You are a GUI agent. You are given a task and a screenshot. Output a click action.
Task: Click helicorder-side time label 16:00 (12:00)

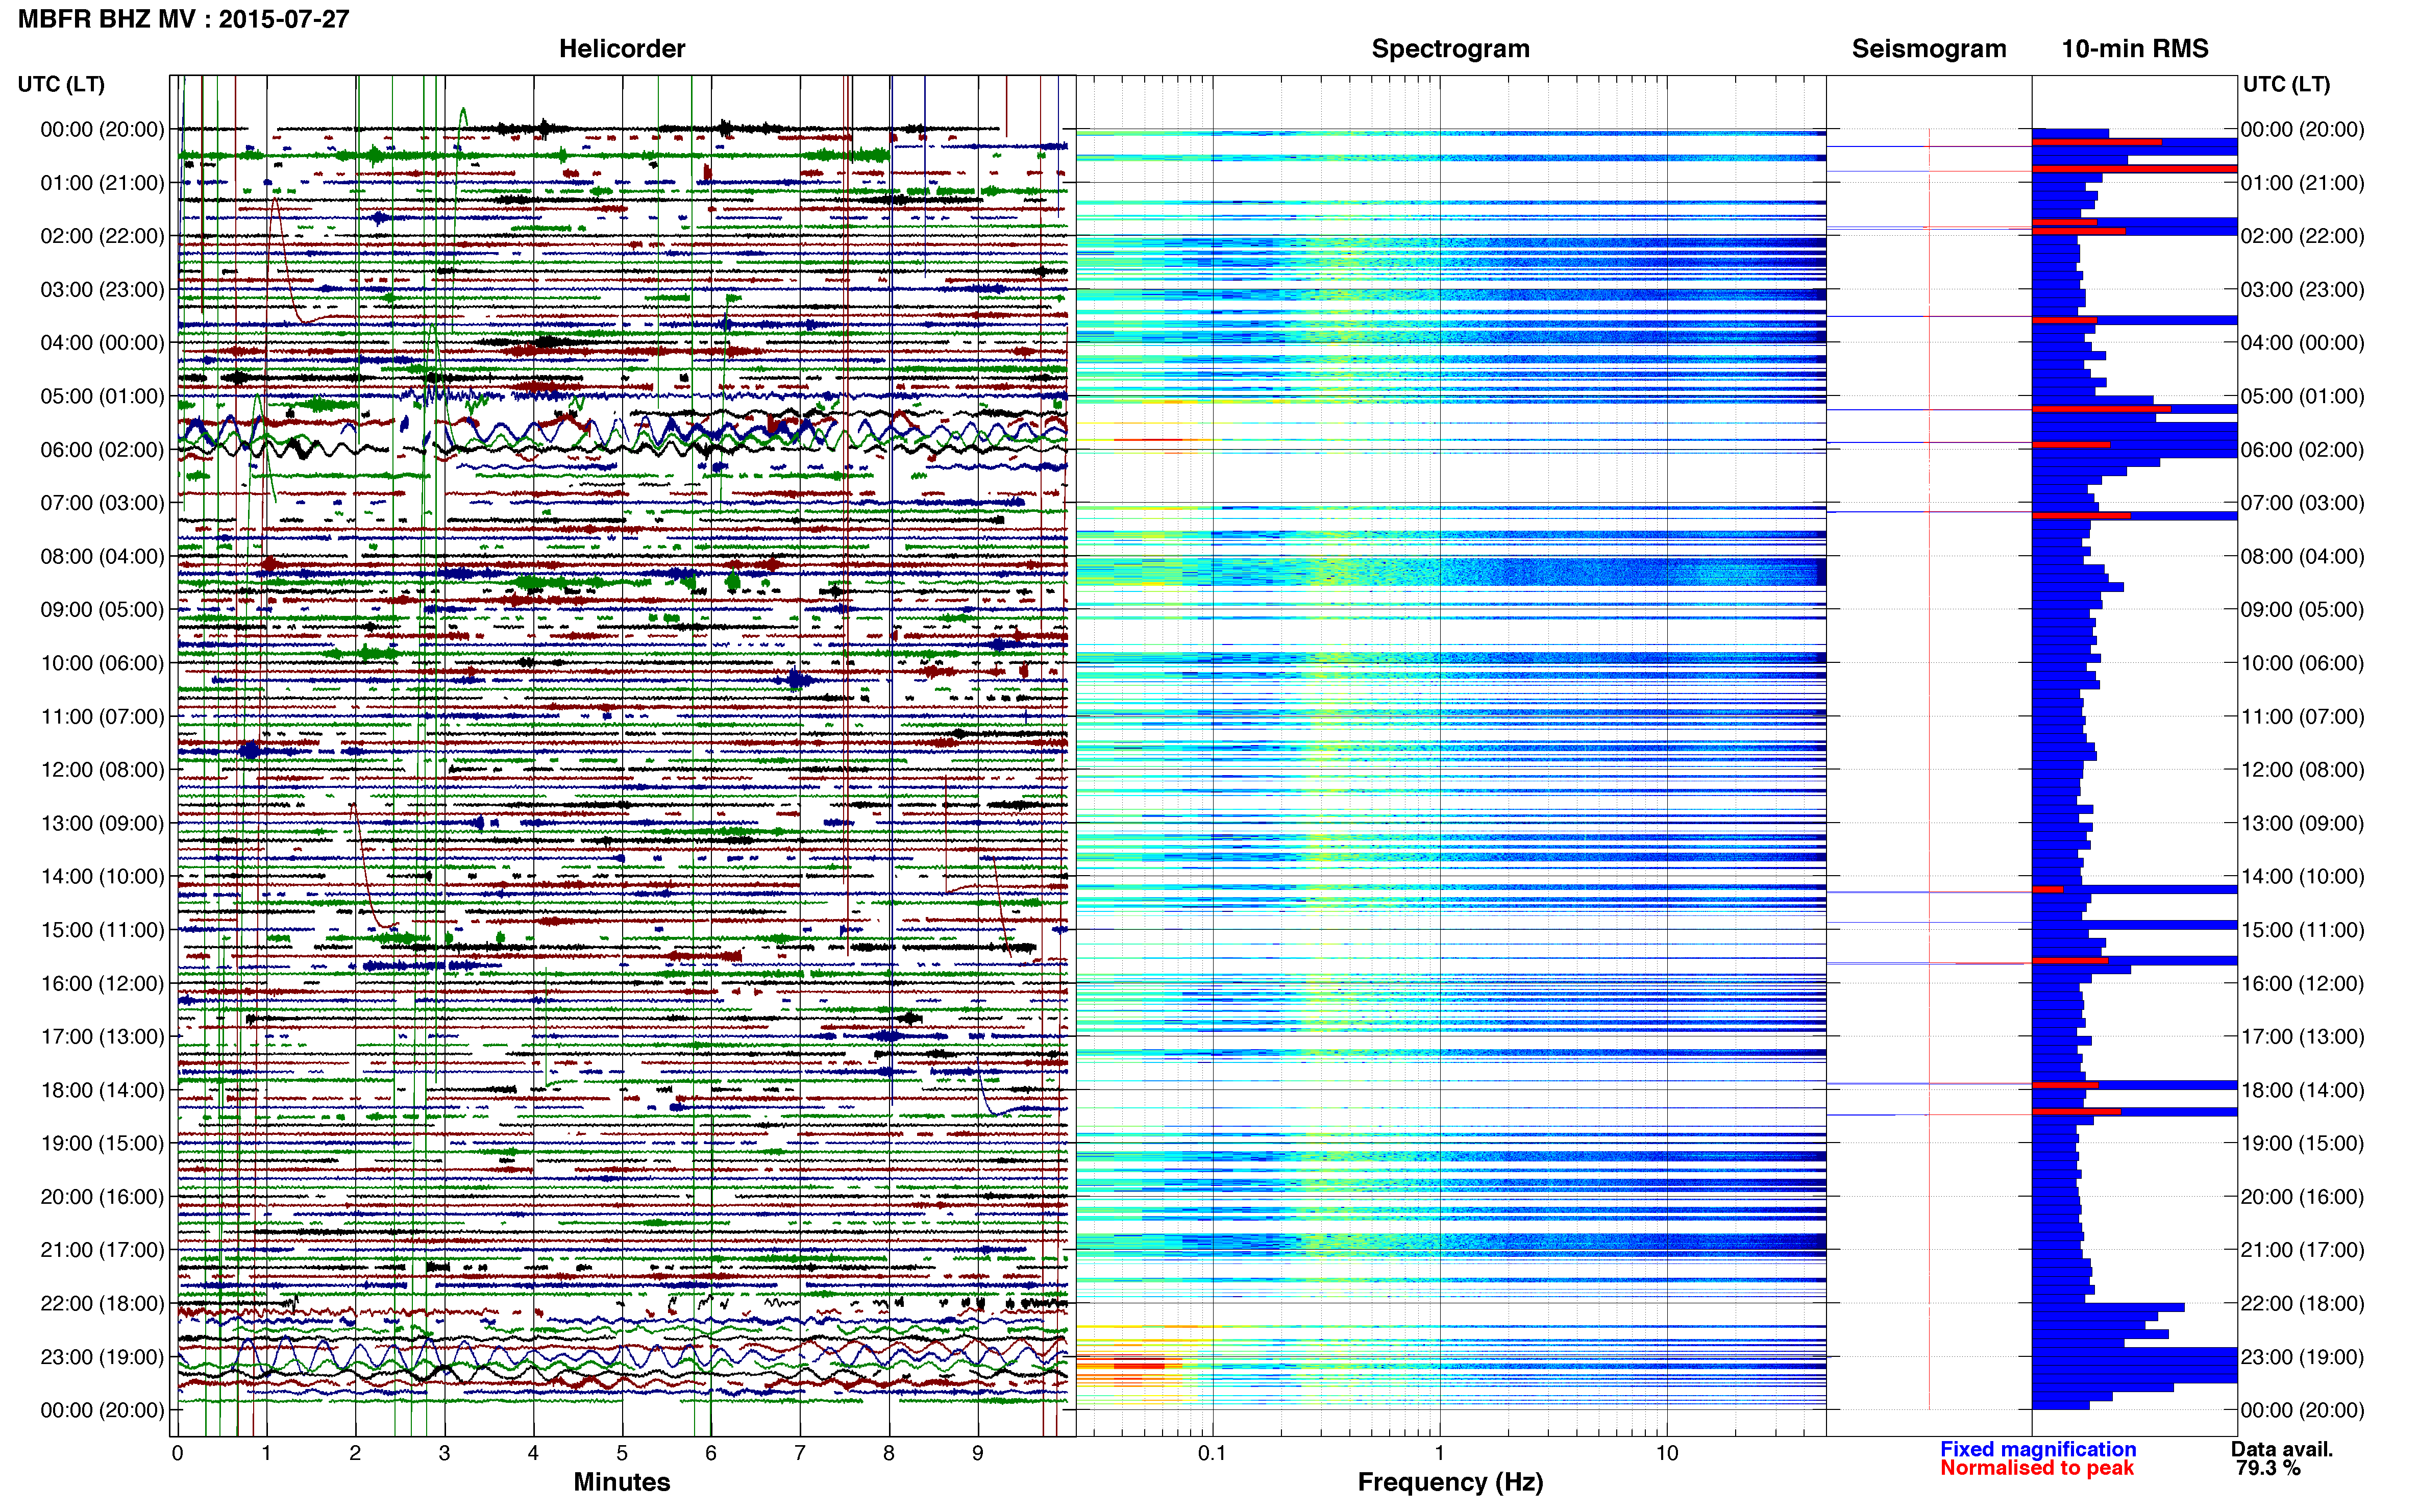102,983
